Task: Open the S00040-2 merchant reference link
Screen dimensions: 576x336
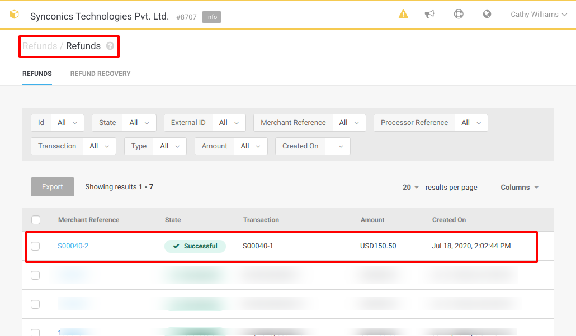Action: pyautogui.click(x=73, y=246)
